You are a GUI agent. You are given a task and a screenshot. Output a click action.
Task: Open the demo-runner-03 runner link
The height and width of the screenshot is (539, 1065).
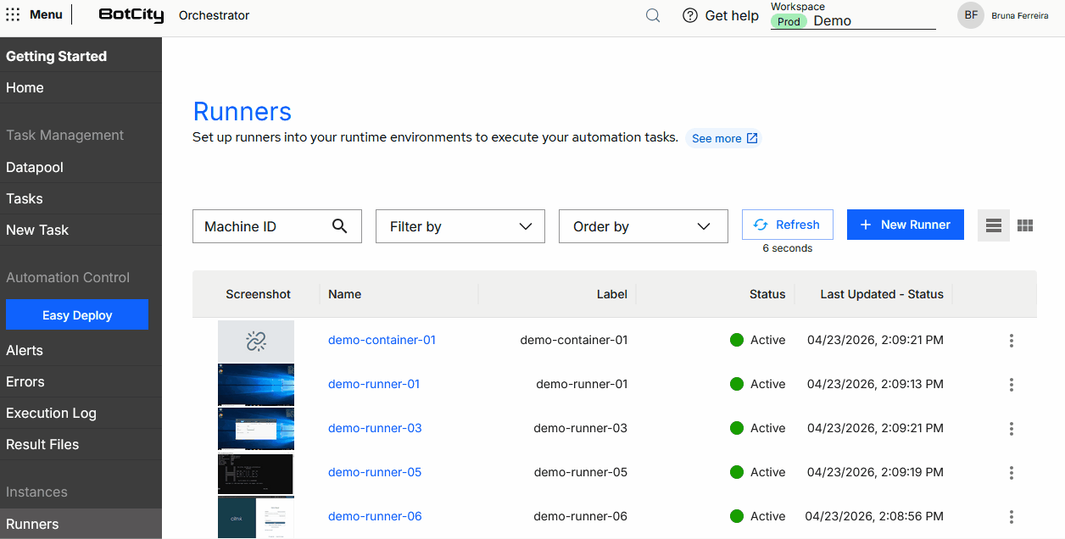click(x=375, y=428)
